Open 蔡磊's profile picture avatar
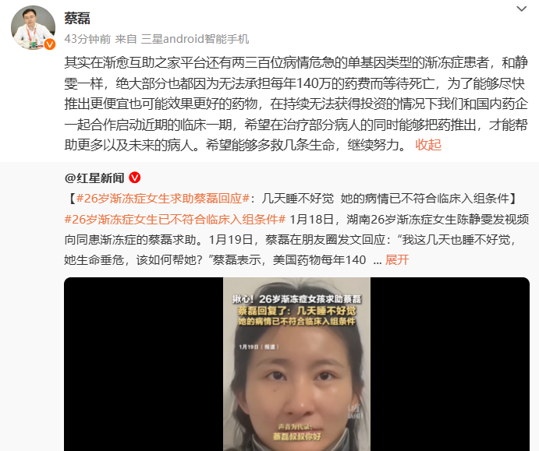Viewport: 539px width, 451px height. point(33,27)
